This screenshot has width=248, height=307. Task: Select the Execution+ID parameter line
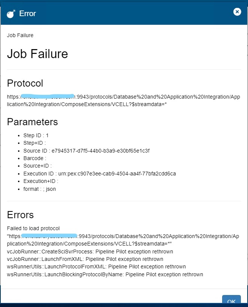point(41,181)
